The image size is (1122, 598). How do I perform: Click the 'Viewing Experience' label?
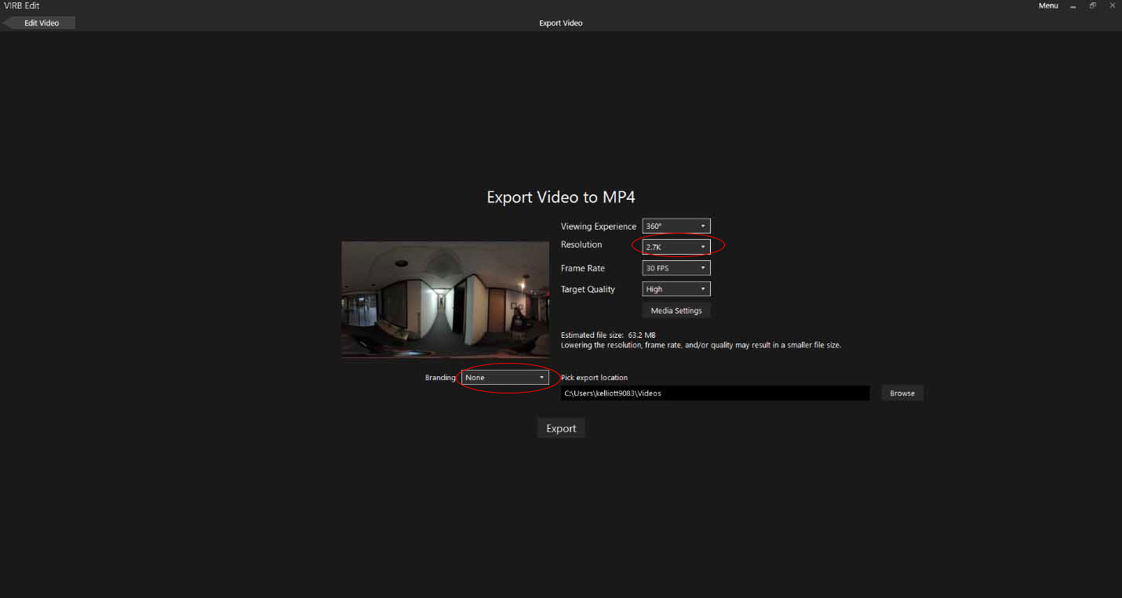coord(599,227)
